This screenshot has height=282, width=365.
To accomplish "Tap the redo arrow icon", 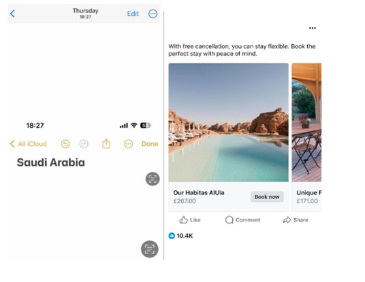I will (84, 144).
